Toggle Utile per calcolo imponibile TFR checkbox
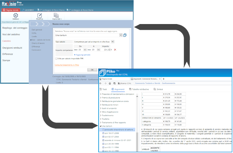Viewport: 233px width, 153px height. tap(56, 59)
